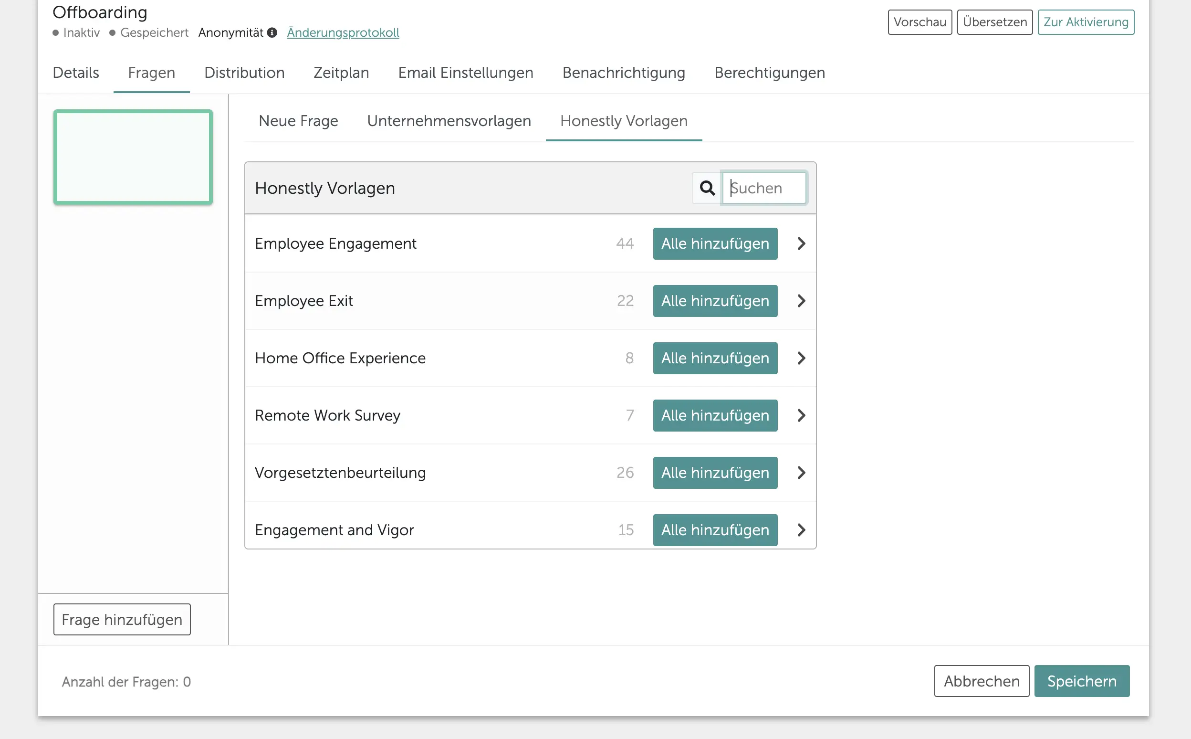The image size is (1191, 739).
Task: Select the empty question card thumbnail
Action: coord(133,157)
